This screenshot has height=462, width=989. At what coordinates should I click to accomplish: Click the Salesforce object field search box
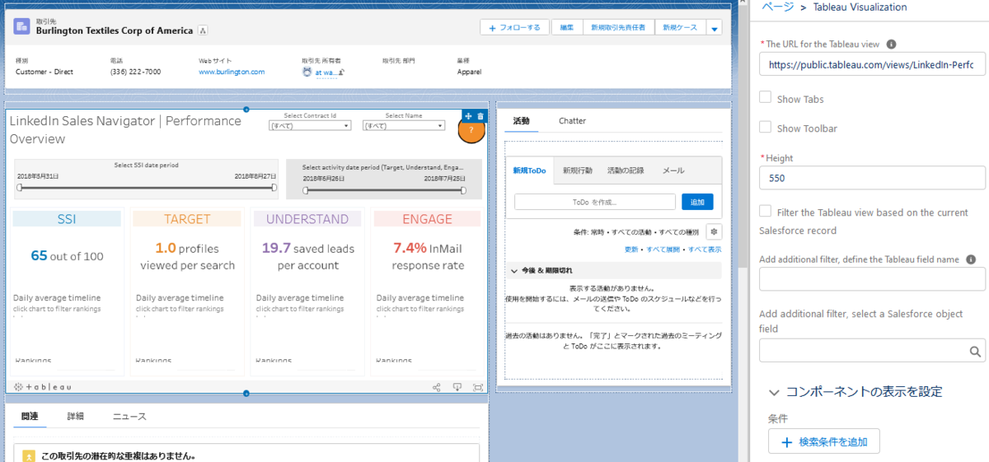[872, 351]
